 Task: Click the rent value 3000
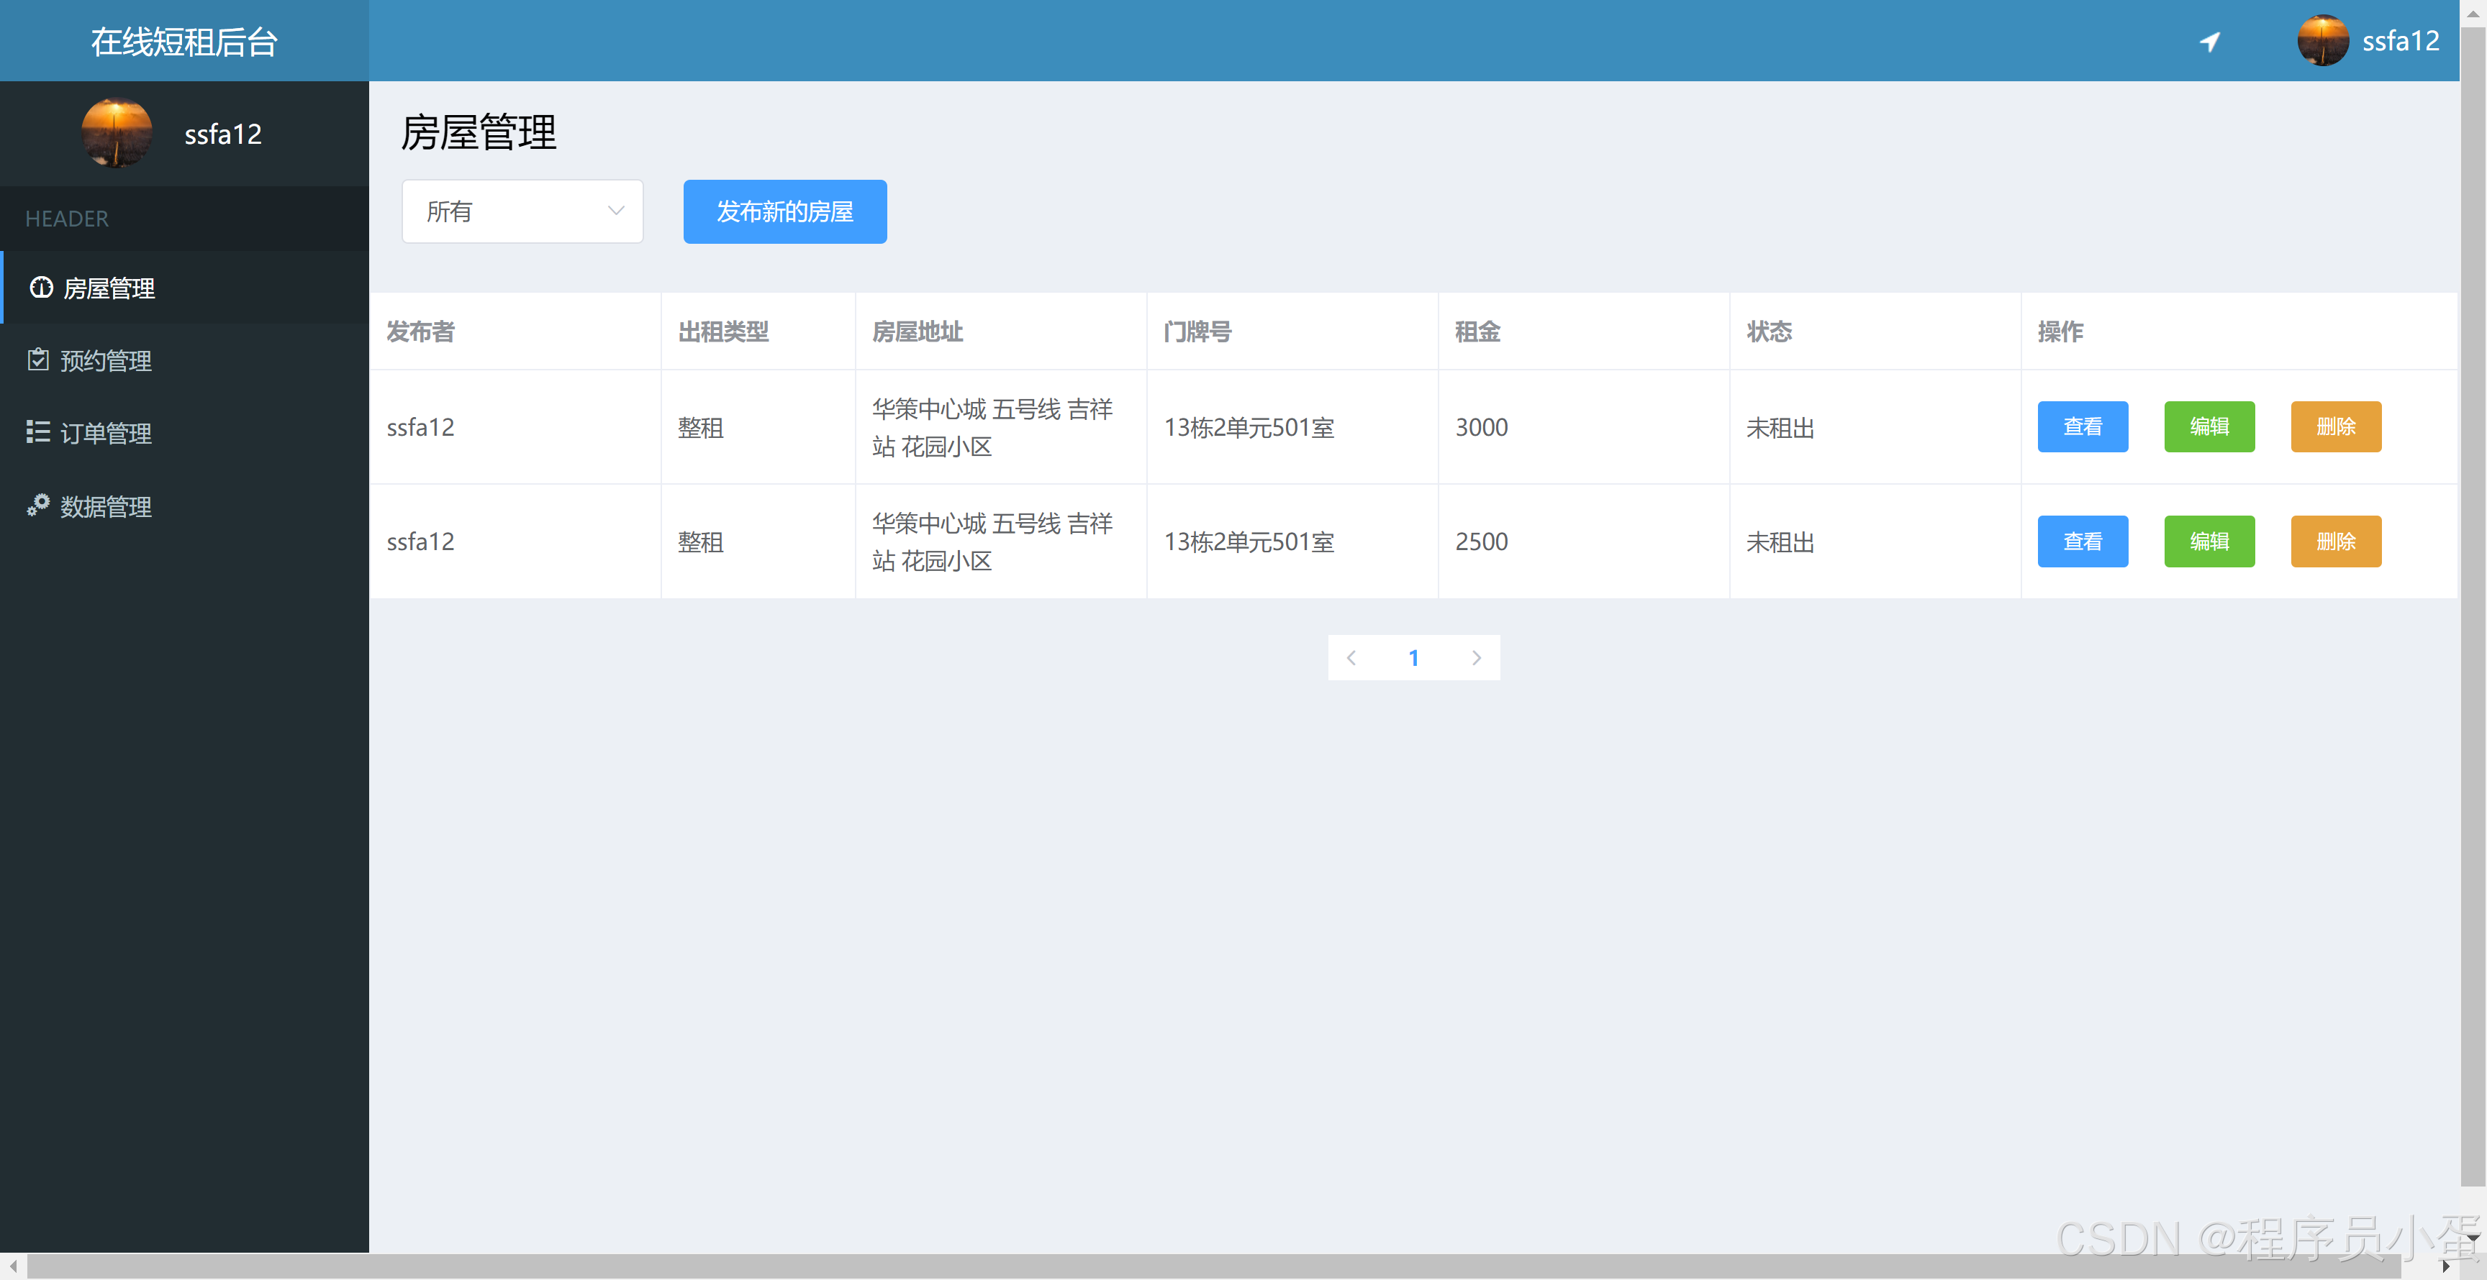pyautogui.click(x=1481, y=426)
